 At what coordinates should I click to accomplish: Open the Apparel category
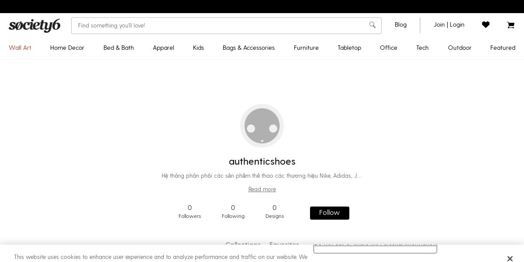pyautogui.click(x=163, y=48)
